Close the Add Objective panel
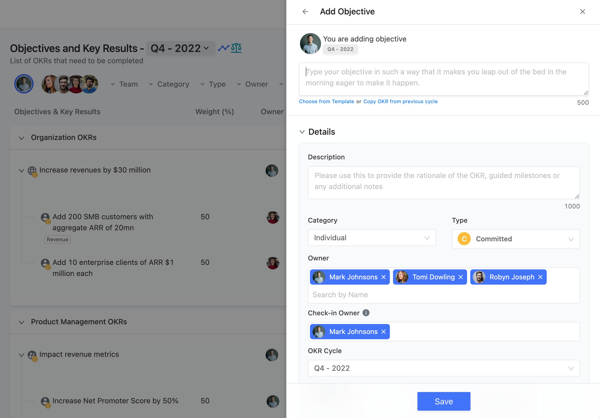This screenshot has height=418, width=600. (x=582, y=12)
